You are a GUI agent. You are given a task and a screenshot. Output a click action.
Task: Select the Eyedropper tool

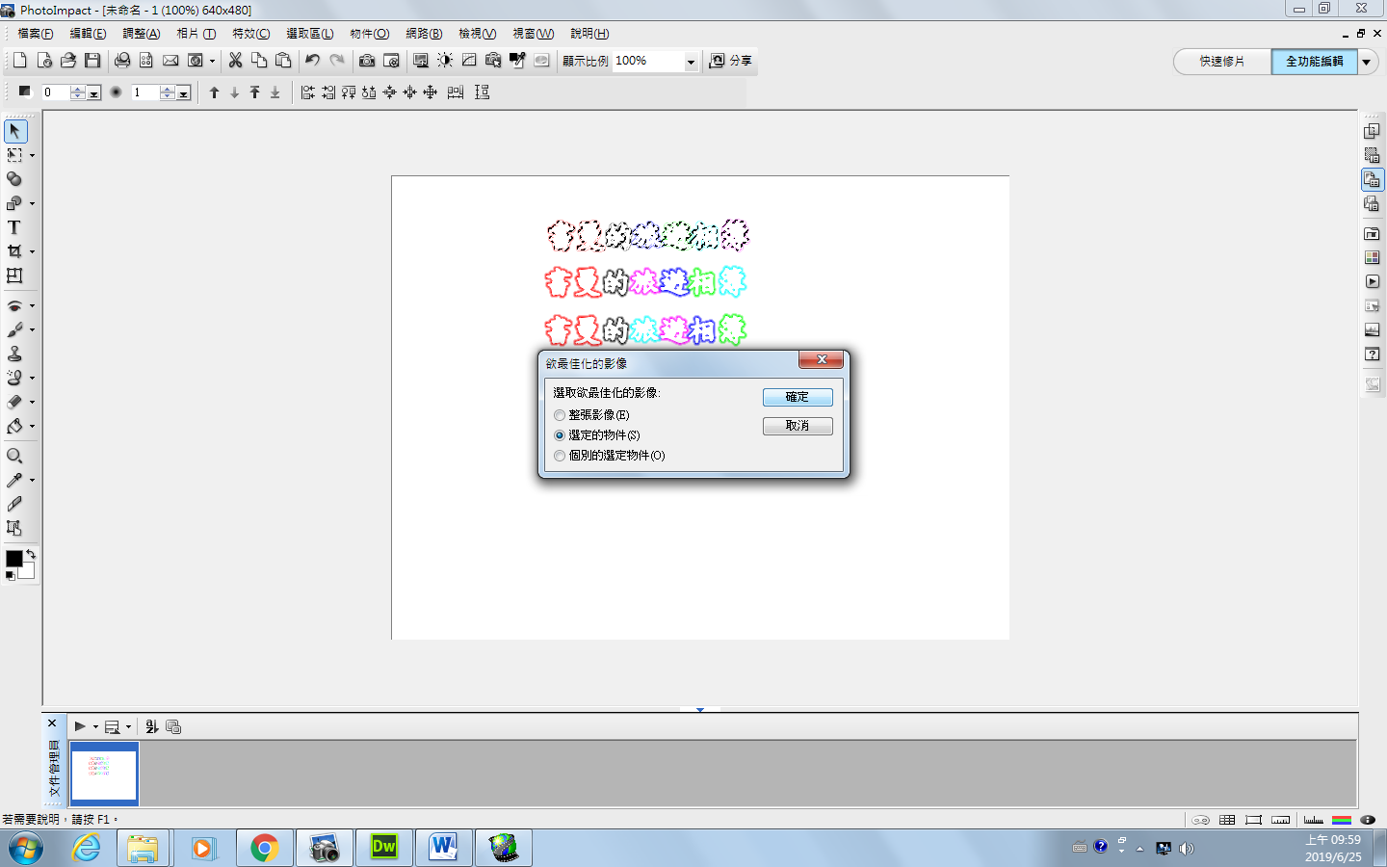click(14, 480)
